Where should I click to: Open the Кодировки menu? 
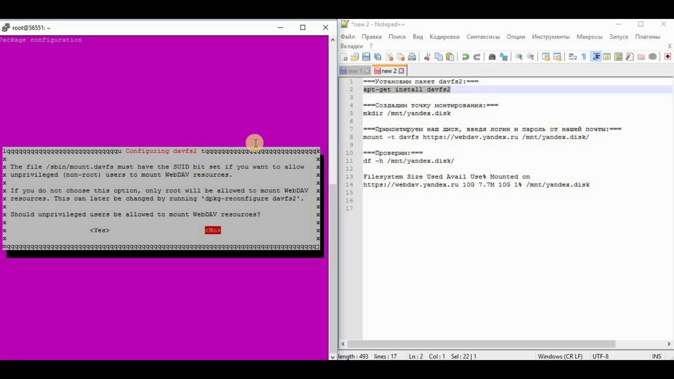click(444, 37)
